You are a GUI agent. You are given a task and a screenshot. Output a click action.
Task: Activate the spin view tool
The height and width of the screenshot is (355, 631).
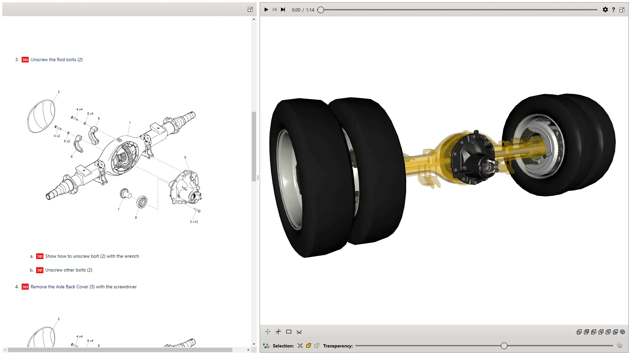pos(299,332)
